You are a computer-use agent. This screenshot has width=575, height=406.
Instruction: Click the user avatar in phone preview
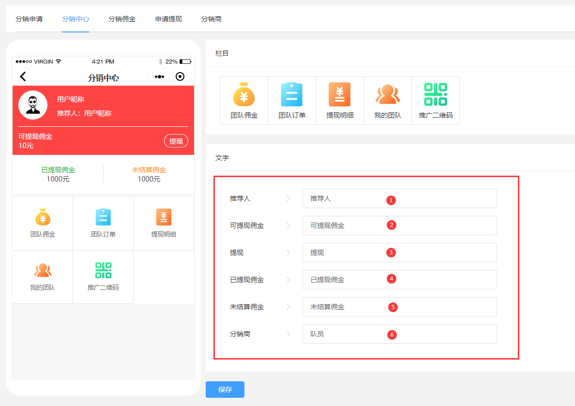[33, 105]
